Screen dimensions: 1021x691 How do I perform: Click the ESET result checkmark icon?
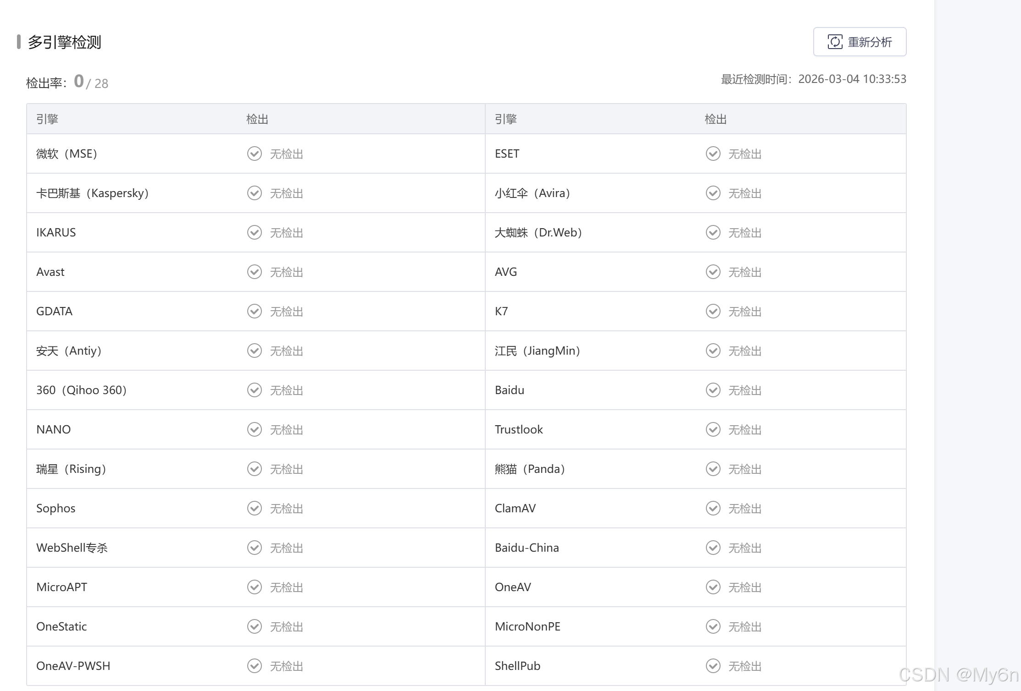713,154
